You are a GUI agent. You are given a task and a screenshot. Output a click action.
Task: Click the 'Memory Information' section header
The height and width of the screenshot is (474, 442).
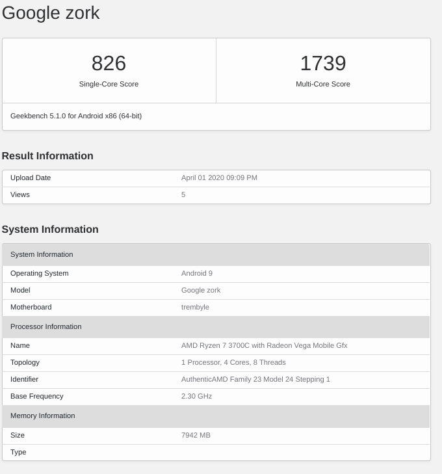216,416
